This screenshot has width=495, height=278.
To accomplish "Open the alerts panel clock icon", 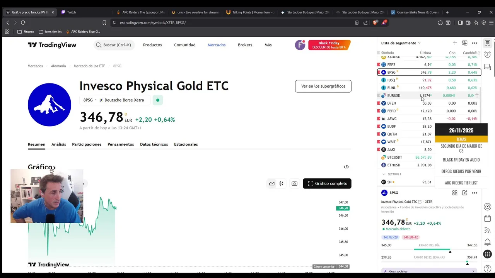I will [x=488, y=55].
